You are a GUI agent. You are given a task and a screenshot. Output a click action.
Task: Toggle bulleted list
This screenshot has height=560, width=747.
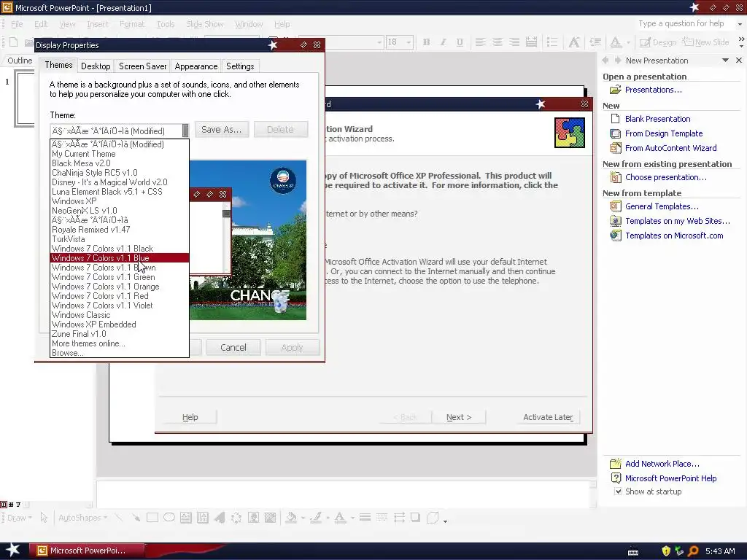[552, 42]
